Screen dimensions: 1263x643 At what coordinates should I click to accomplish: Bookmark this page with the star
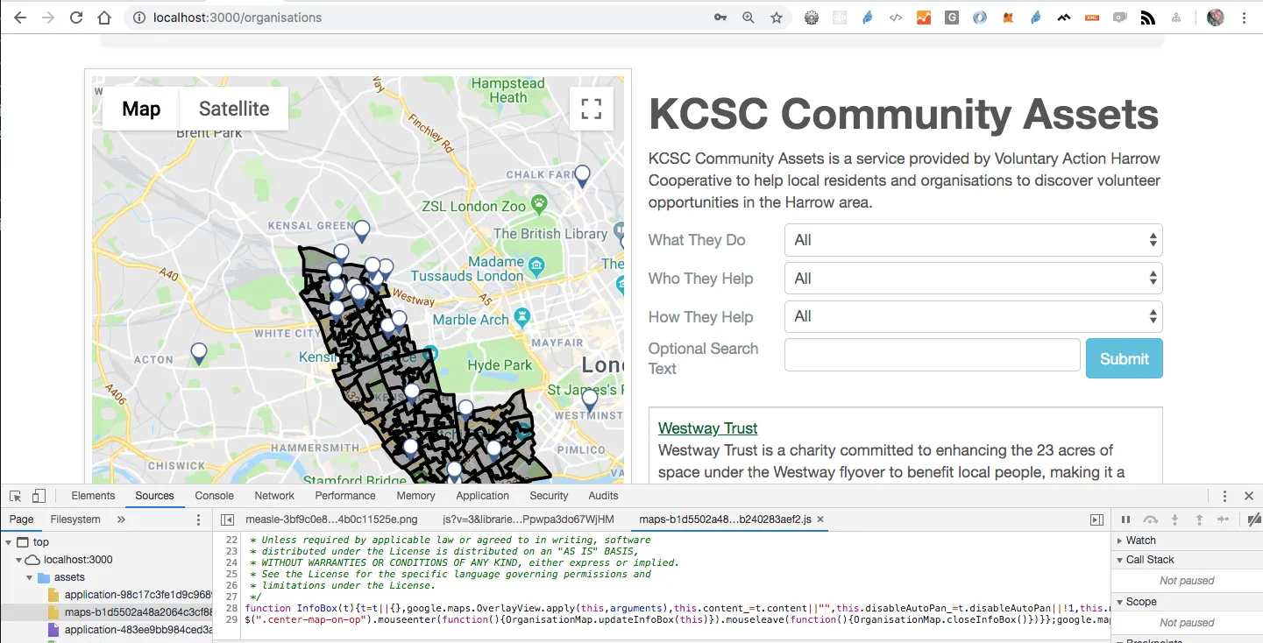coord(777,18)
